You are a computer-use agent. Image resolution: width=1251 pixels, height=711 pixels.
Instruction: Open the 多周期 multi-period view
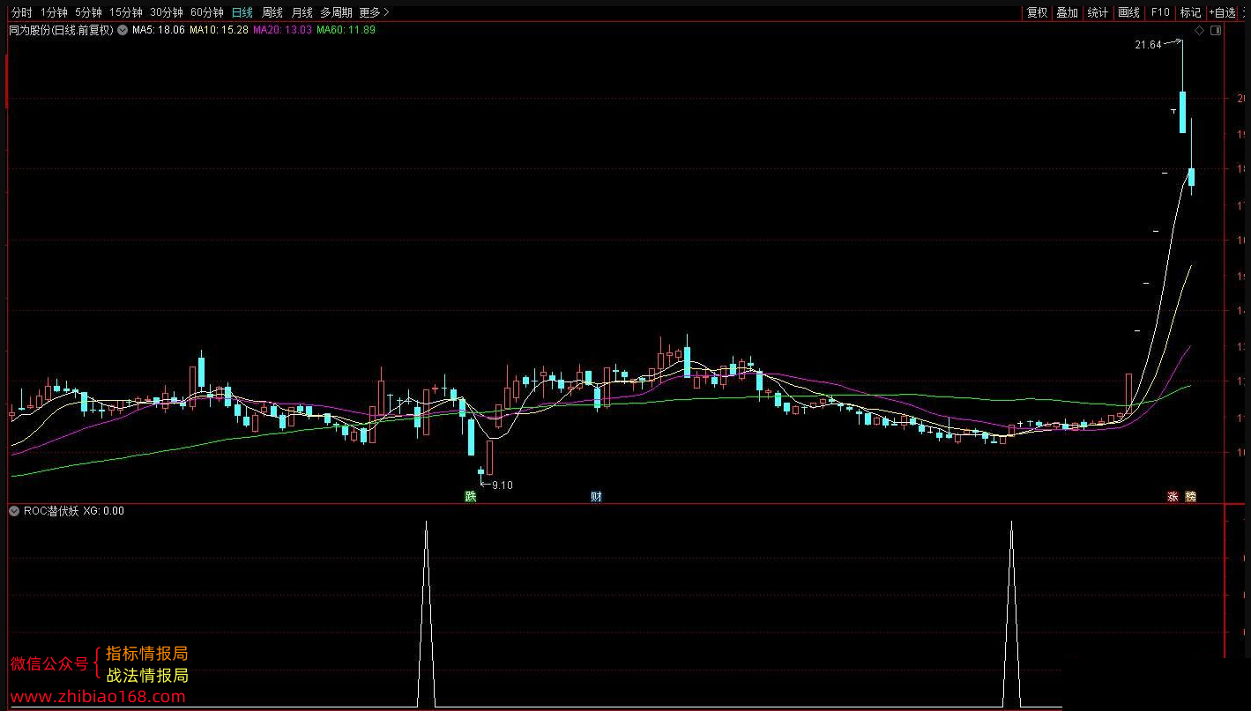(336, 12)
